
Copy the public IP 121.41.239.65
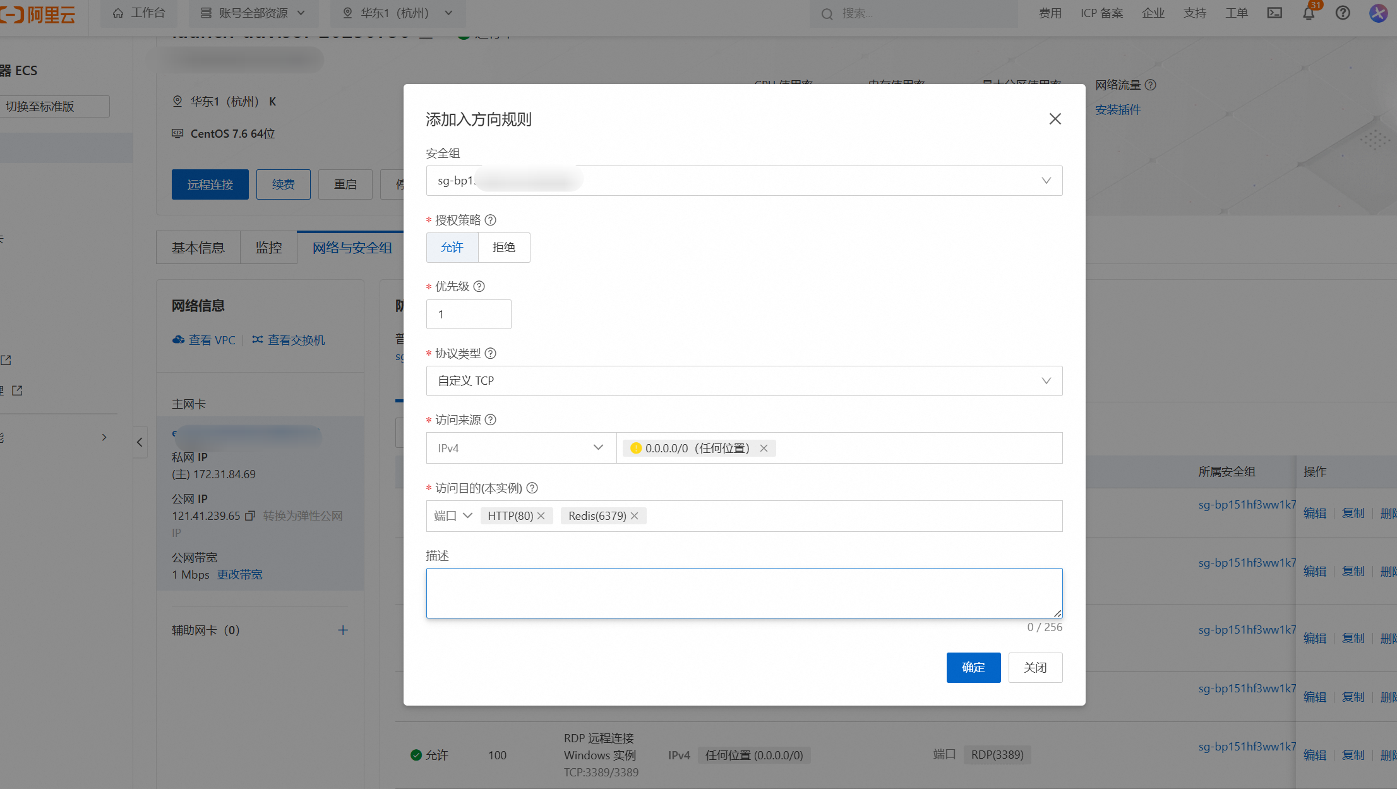click(250, 516)
